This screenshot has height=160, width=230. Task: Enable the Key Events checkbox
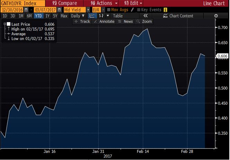[139, 10]
